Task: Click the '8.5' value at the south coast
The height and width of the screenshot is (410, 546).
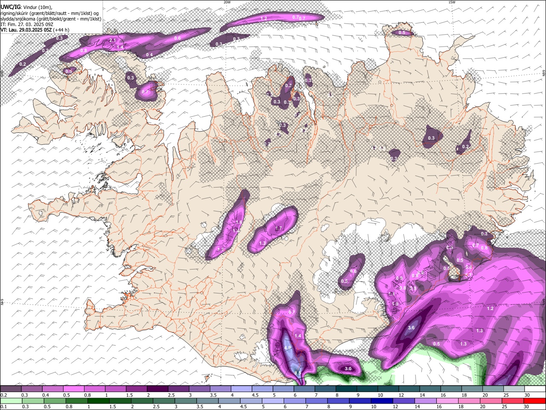Action: click(298, 374)
